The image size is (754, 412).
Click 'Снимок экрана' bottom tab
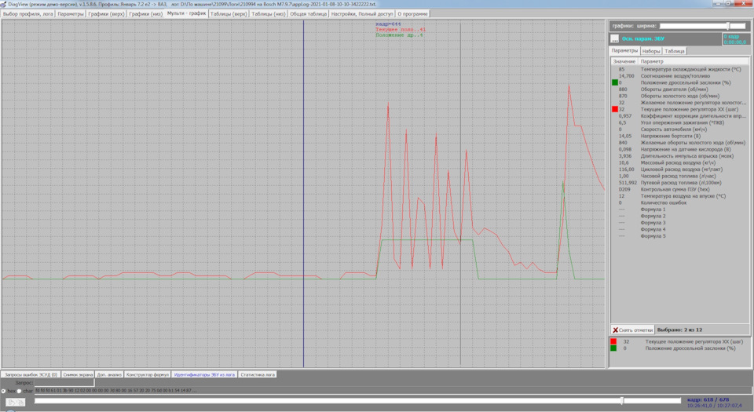coord(78,374)
